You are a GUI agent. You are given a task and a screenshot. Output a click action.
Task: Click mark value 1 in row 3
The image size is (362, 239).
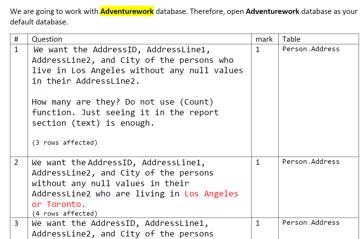258,223
